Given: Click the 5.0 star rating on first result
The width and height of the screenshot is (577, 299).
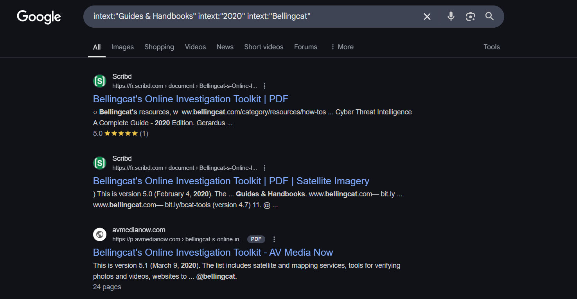Looking at the screenshot, I should [x=120, y=133].
